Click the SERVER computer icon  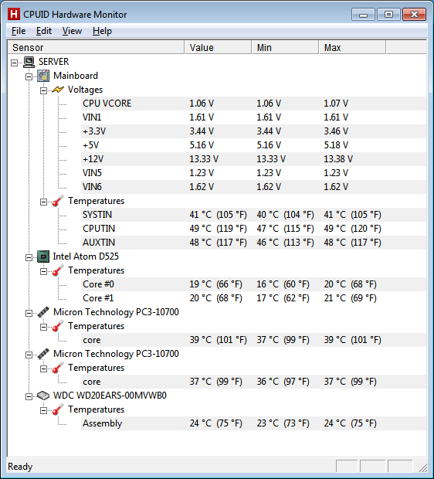point(29,62)
